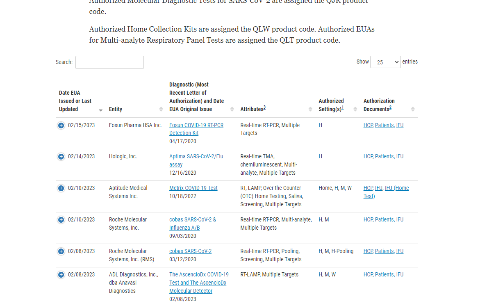Screen dimensions: 496x308
Task: Click in the Search input field
Action: click(x=109, y=62)
